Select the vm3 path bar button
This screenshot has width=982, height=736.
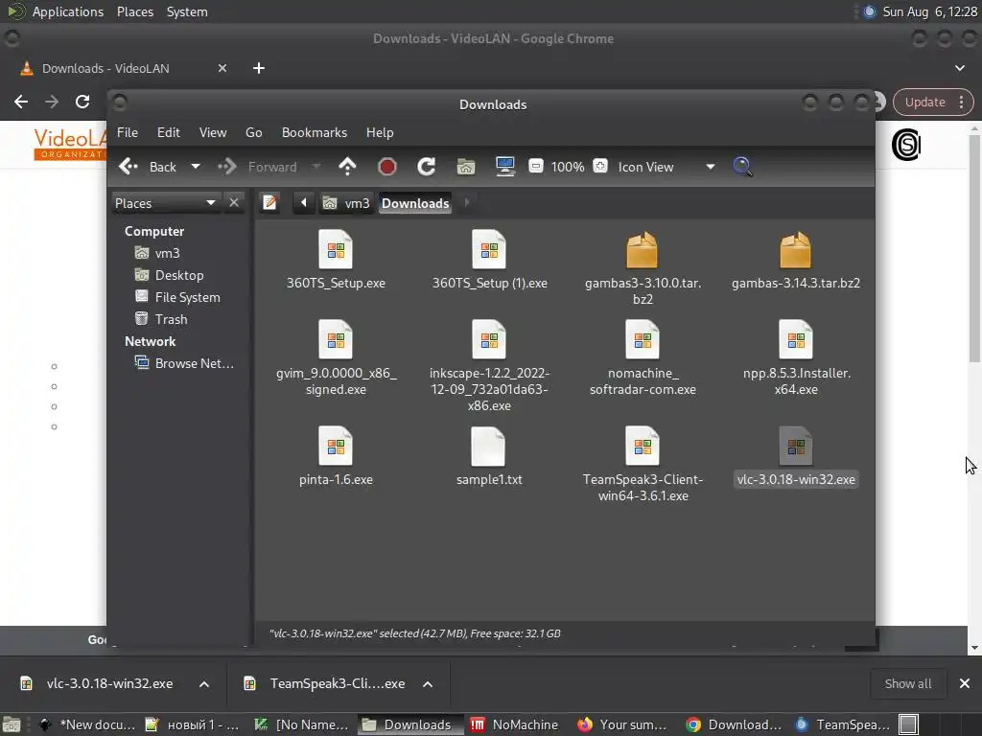point(346,203)
